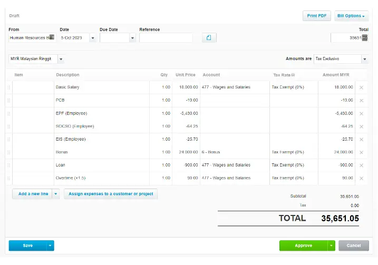
Task: Click Assign expenses to a customer or project
Action: [111, 194]
